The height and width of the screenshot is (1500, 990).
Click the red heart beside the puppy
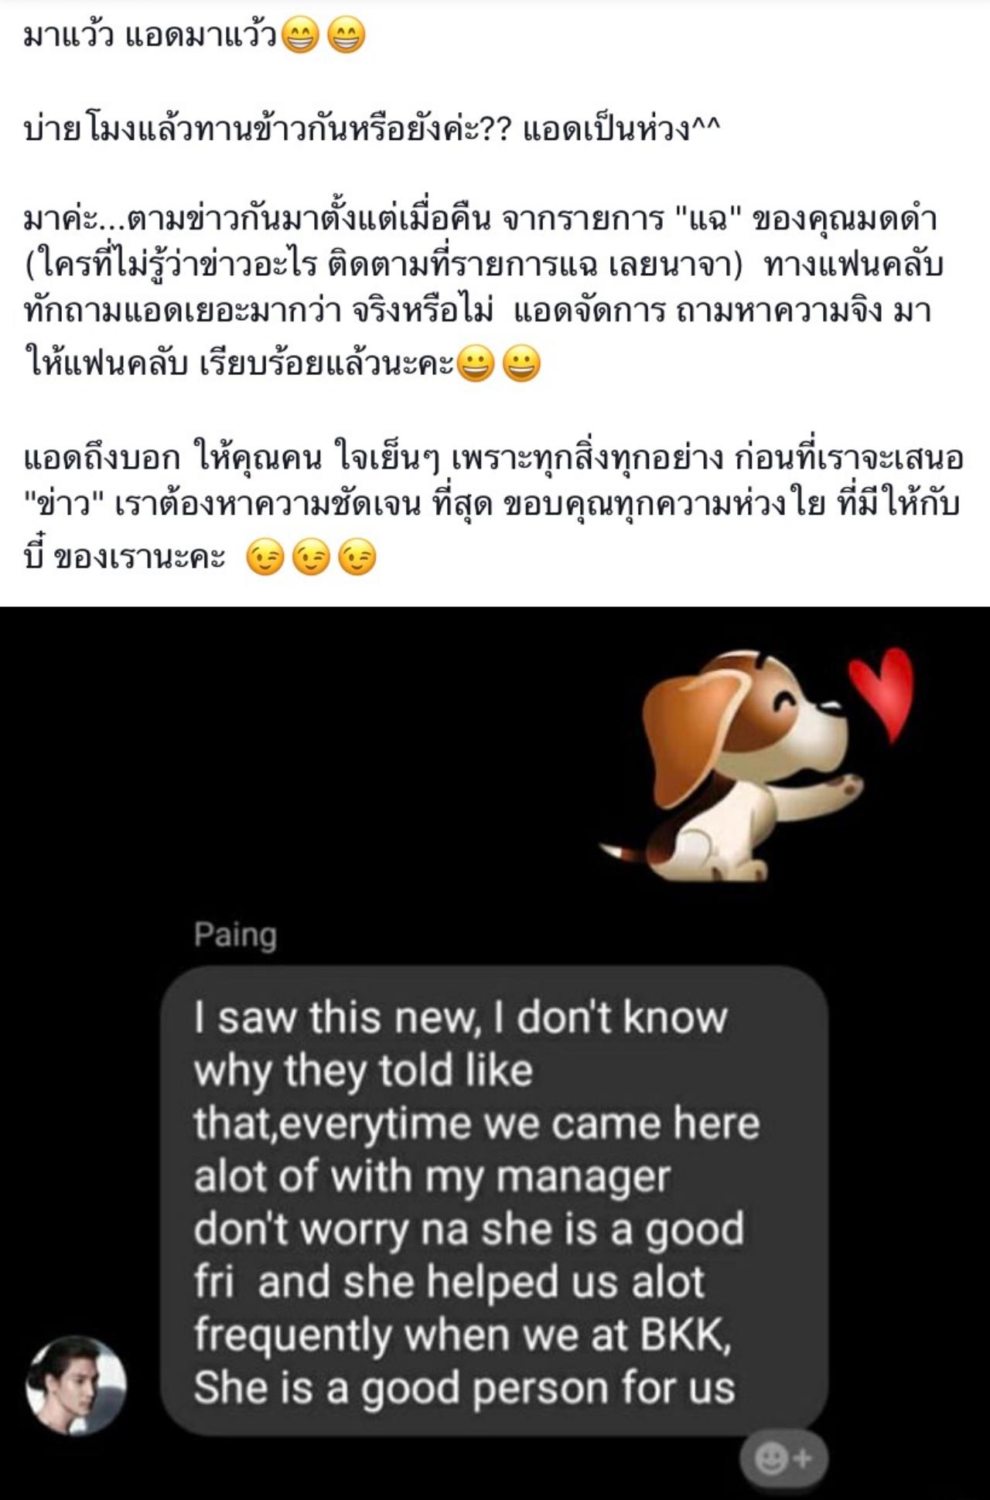pos(882,694)
